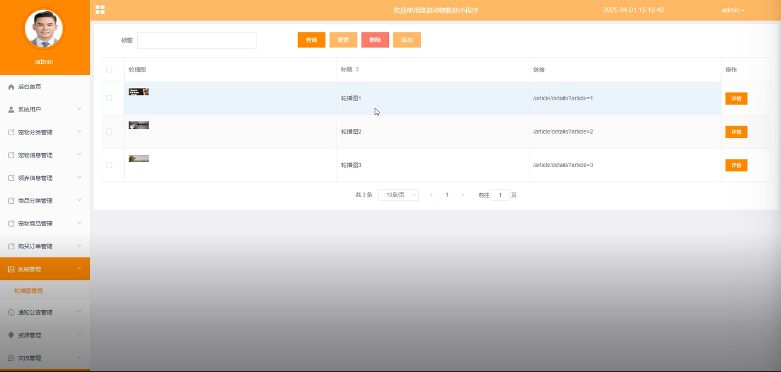
Task: Click the 系统用户 person icon
Action: coord(11,110)
